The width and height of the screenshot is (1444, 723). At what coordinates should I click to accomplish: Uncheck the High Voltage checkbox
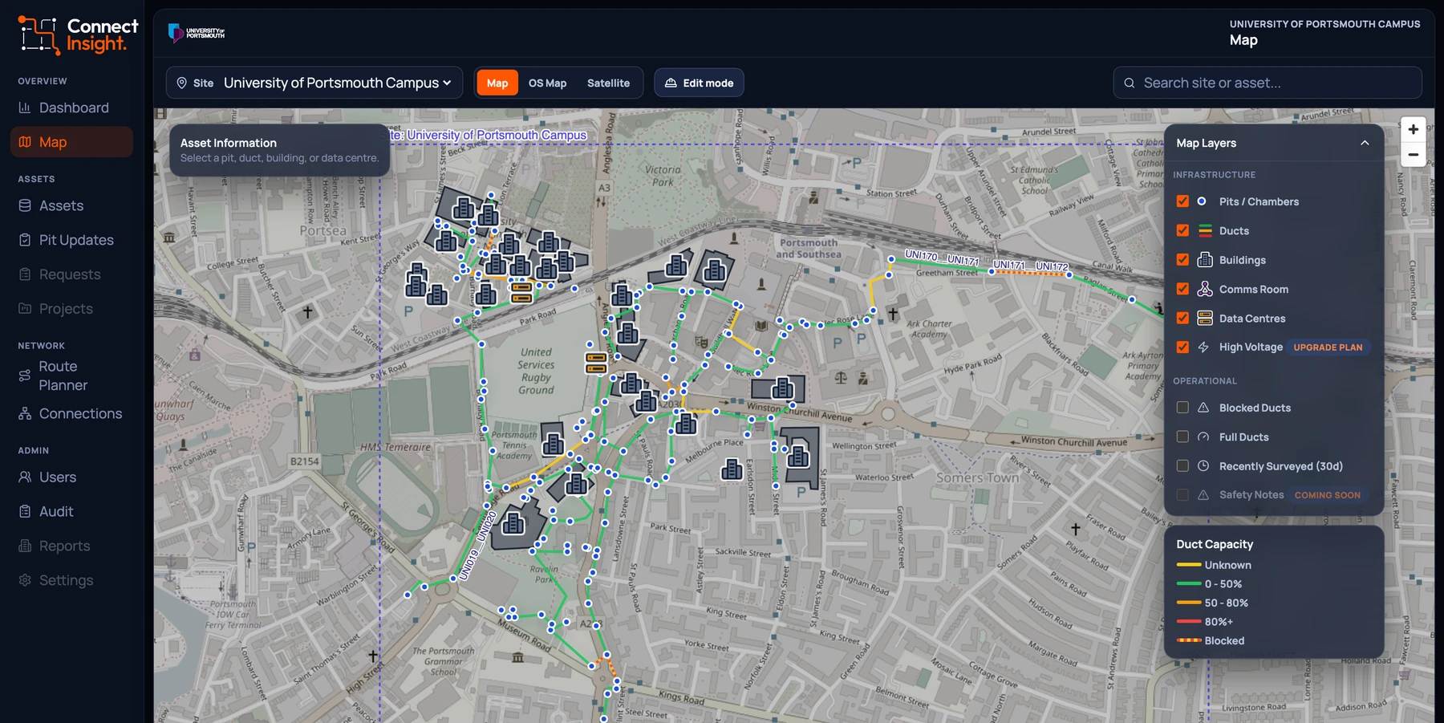point(1182,347)
